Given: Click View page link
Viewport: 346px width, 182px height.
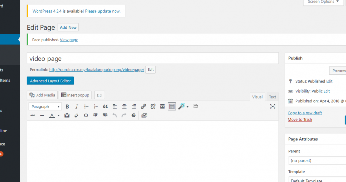Looking at the screenshot, I should (x=69, y=40).
